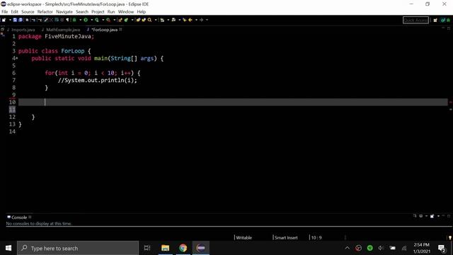Click the green Run button icon
The width and height of the screenshot is (453, 255).
[x=86, y=20]
